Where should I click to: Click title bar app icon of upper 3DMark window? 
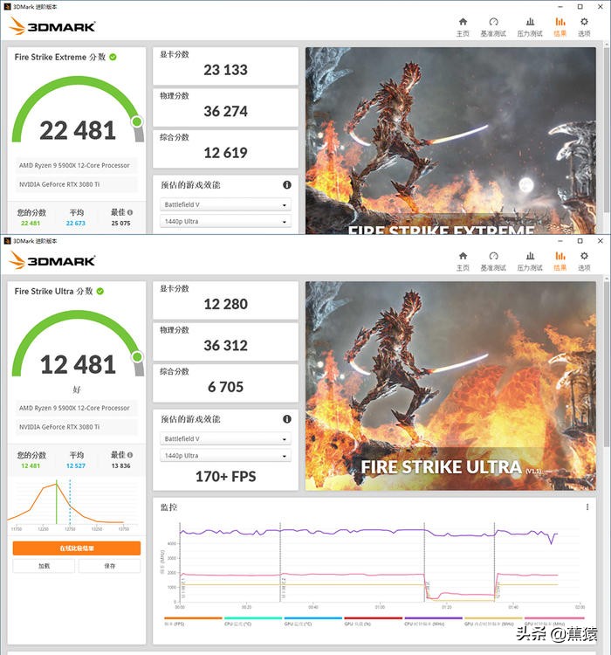[x=7, y=7]
